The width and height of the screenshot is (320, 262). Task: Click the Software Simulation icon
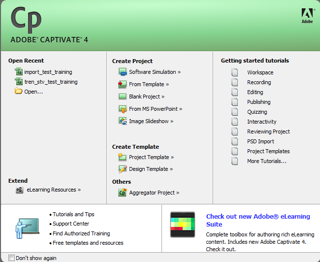[x=123, y=72]
